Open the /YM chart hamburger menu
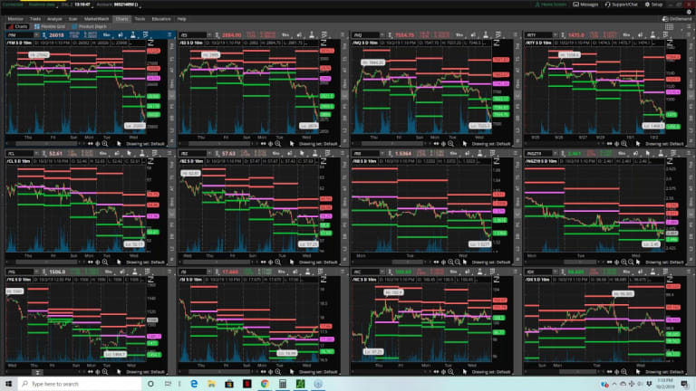Image resolution: width=696 pixels, height=391 pixels. [169, 35]
